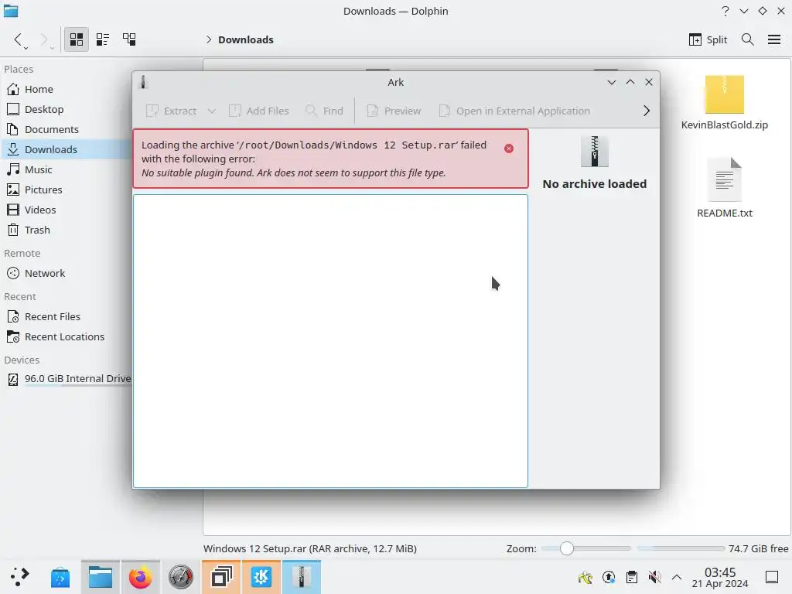The width and height of the screenshot is (792, 594).
Task: Open system monitor gauge icon in taskbar
Action: (180, 577)
